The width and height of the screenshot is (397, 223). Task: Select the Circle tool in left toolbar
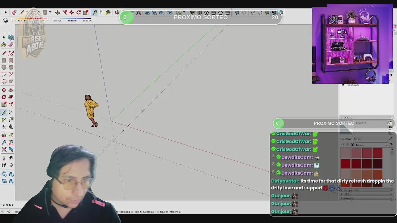click(4, 68)
